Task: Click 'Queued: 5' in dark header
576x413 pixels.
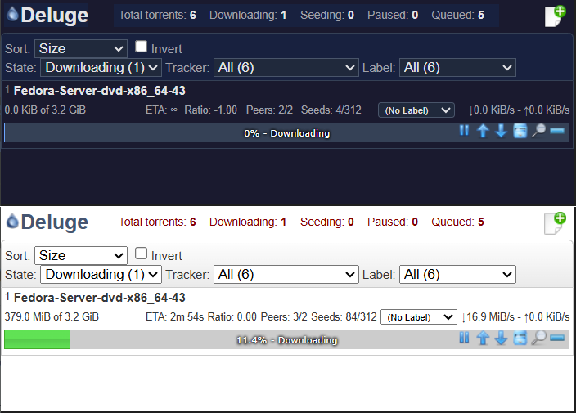Action: coord(457,15)
